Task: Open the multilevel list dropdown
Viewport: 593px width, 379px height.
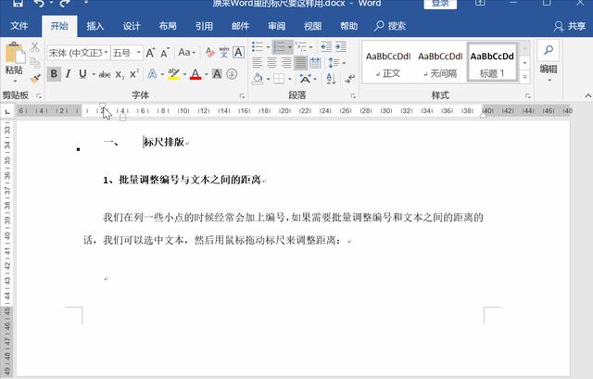Action: pos(311,47)
